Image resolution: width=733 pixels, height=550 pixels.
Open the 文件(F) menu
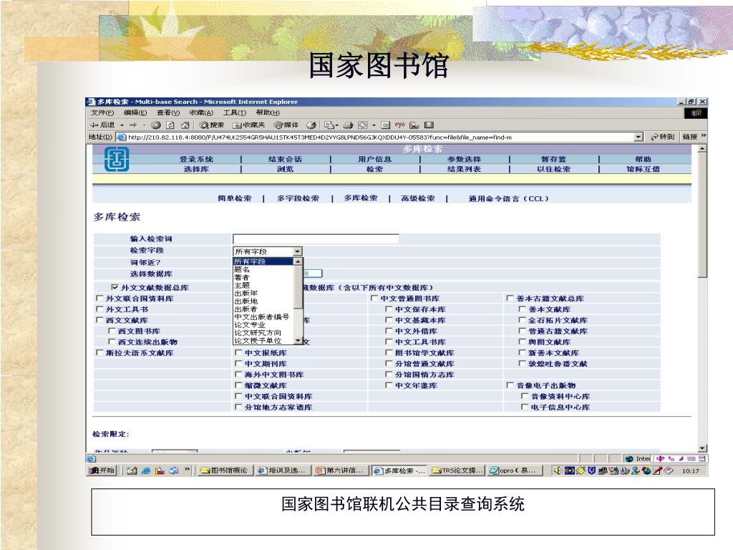(102, 112)
